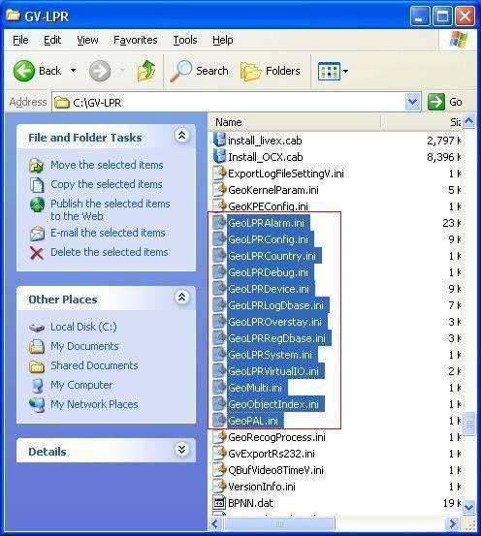Click the BPNN.dat file icon
This screenshot has height=536, width=481.
pyautogui.click(x=219, y=502)
